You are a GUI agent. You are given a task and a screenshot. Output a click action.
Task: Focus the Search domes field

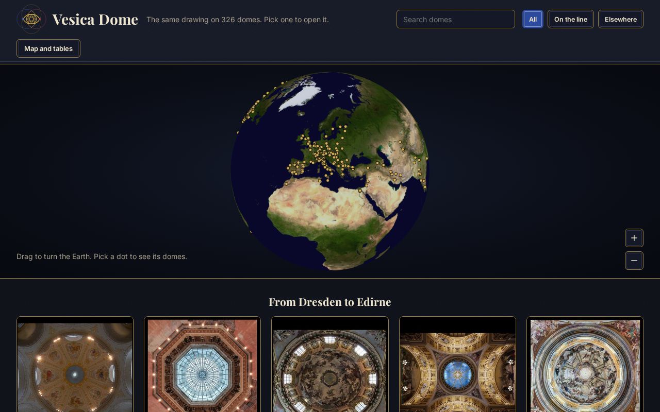(x=456, y=19)
